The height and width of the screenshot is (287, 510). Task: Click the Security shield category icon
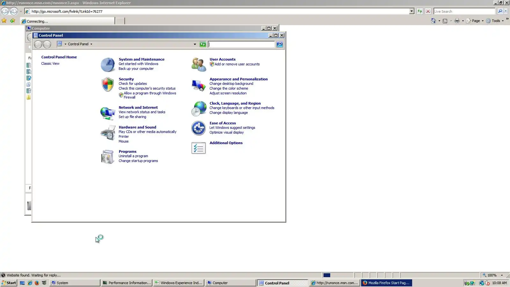pos(108,85)
